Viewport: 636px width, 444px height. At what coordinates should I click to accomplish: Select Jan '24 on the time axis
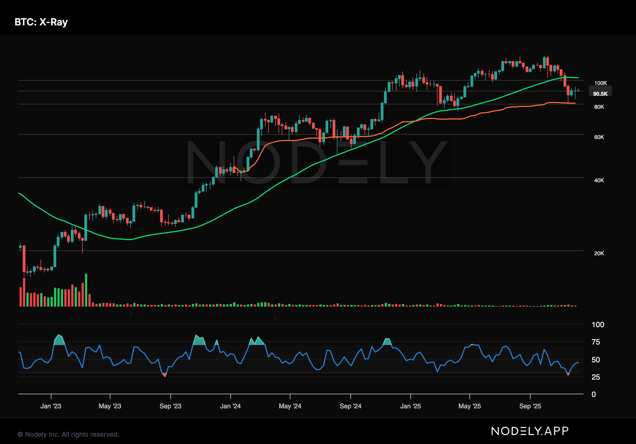[230, 406]
